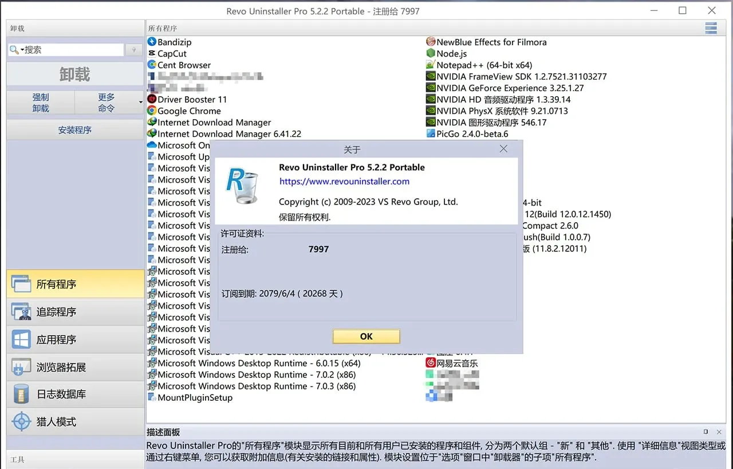Click the Notepad++ program icon
733x469 pixels.
[x=431, y=65]
